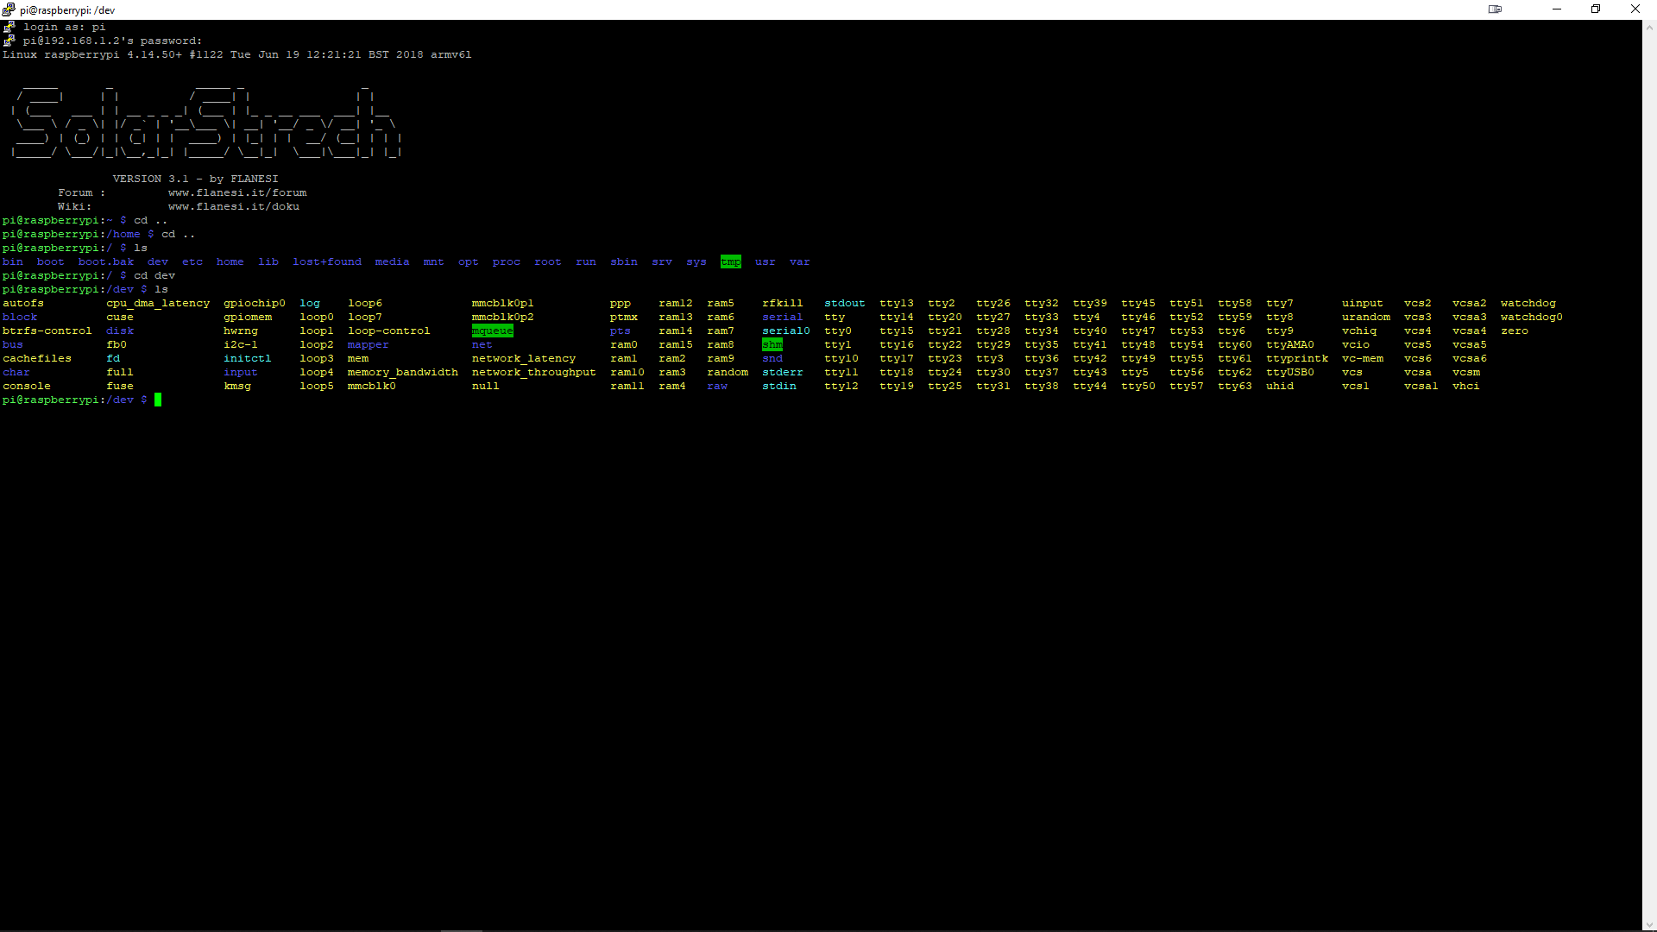Click 'mmcblk0p2' partition entry
The height and width of the screenshot is (932, 1657).
(x=503, y=317)
